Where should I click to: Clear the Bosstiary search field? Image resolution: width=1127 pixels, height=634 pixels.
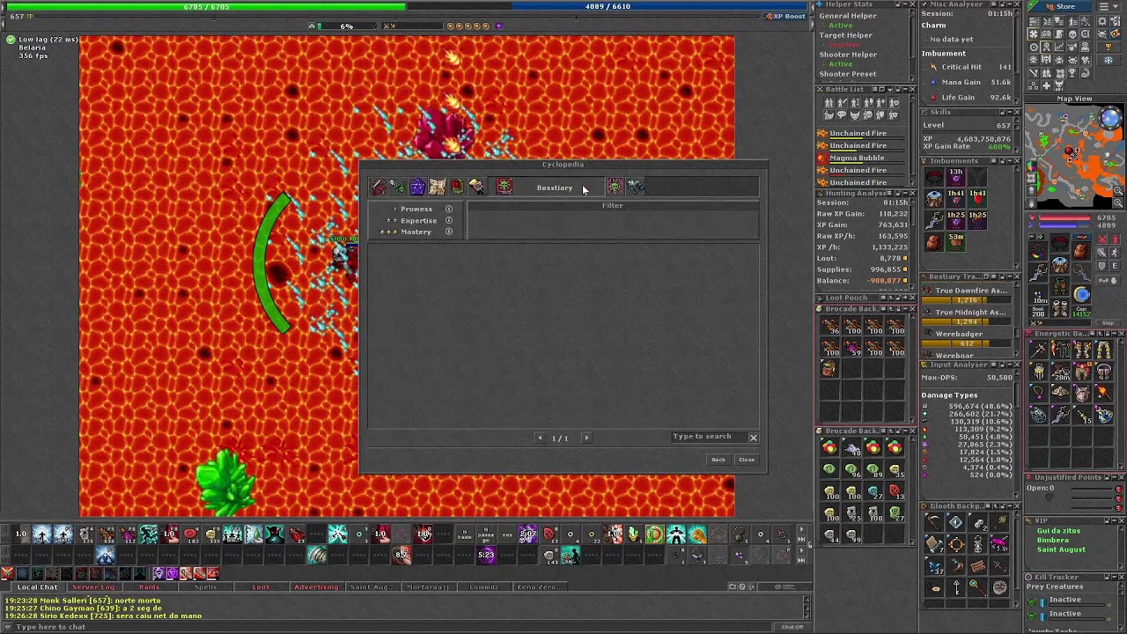pyautogui.click(x=754, y=438)
